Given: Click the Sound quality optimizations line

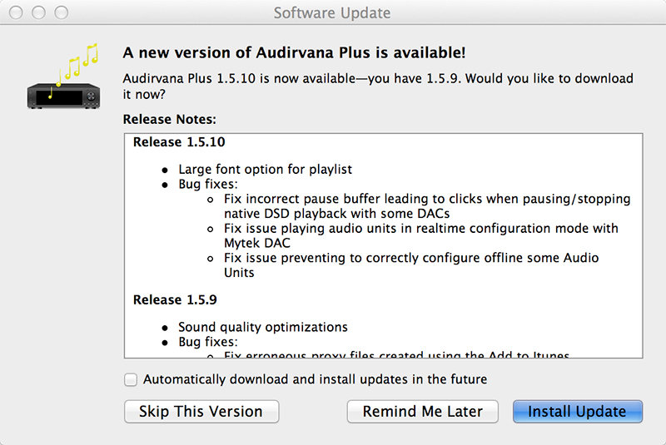Looking at the screenshot, I should [263, 327].
